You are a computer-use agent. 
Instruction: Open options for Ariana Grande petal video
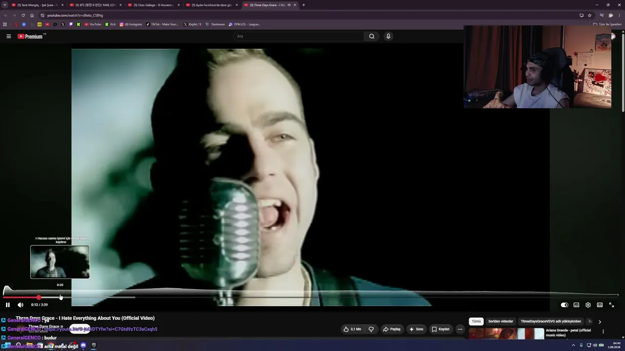tap(603, 331)
